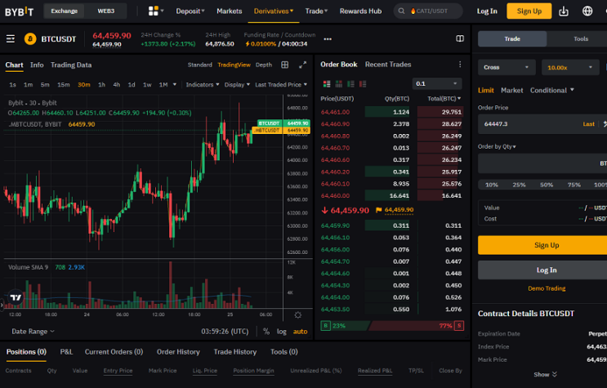The image size is (607, 388).
Task: Open the Cross margin mode dropdown
Action: coord(507,67)
